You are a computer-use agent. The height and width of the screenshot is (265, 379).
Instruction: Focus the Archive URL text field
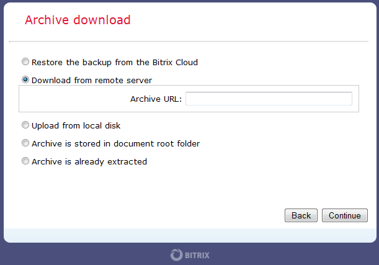269,99
